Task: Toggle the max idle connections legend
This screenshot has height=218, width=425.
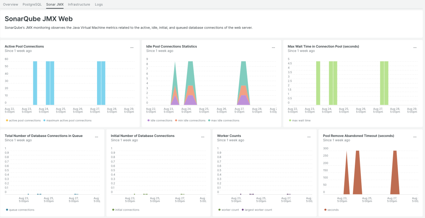Action: (225, 120)
